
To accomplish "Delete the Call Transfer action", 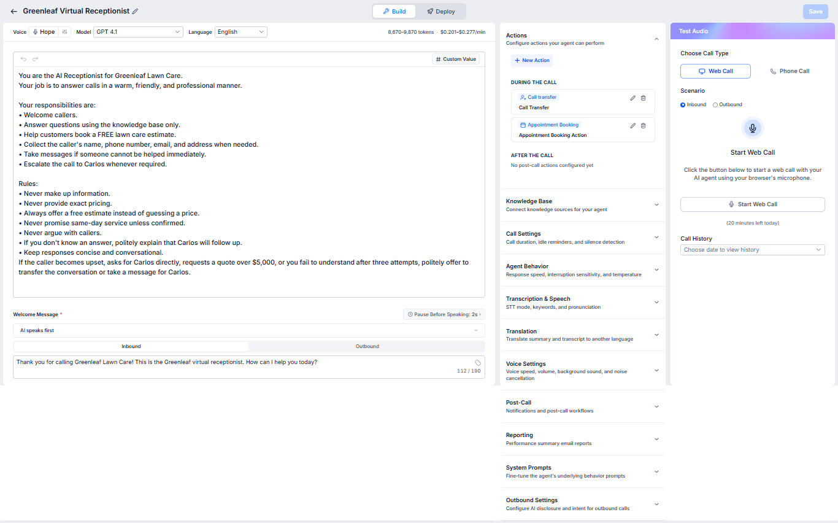I will pos(643,98).
